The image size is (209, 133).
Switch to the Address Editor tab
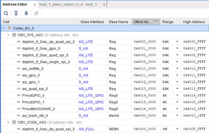point(15,5)
